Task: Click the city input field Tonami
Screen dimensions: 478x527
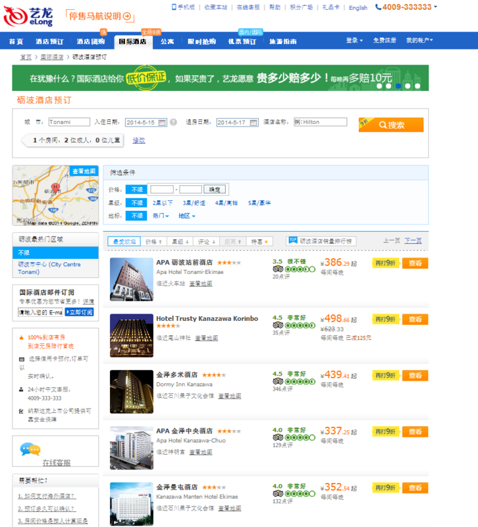Action: coord(69,122)
